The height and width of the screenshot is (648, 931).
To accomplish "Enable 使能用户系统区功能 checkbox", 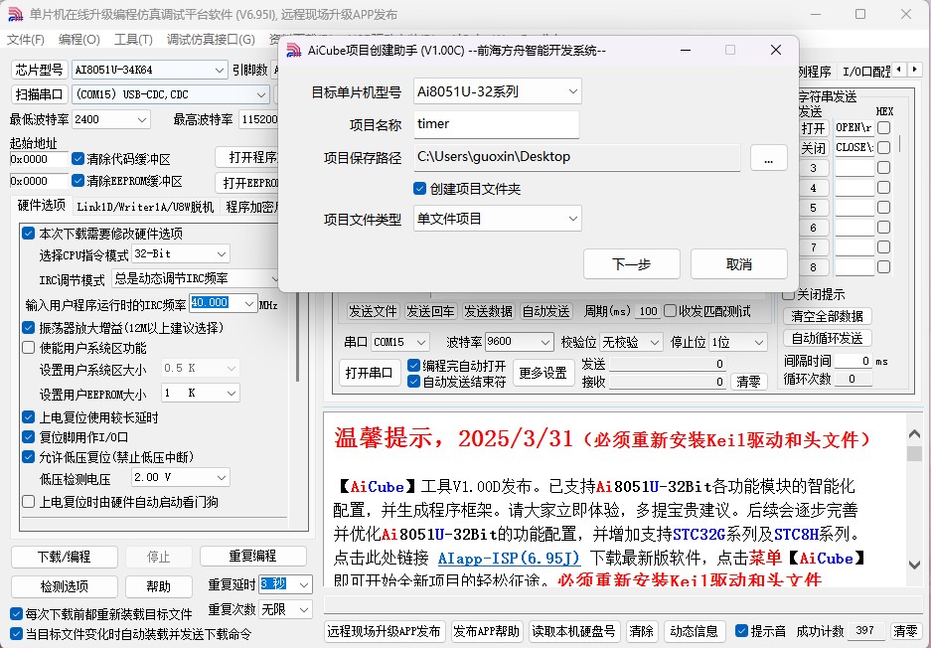I will (28, 348).
